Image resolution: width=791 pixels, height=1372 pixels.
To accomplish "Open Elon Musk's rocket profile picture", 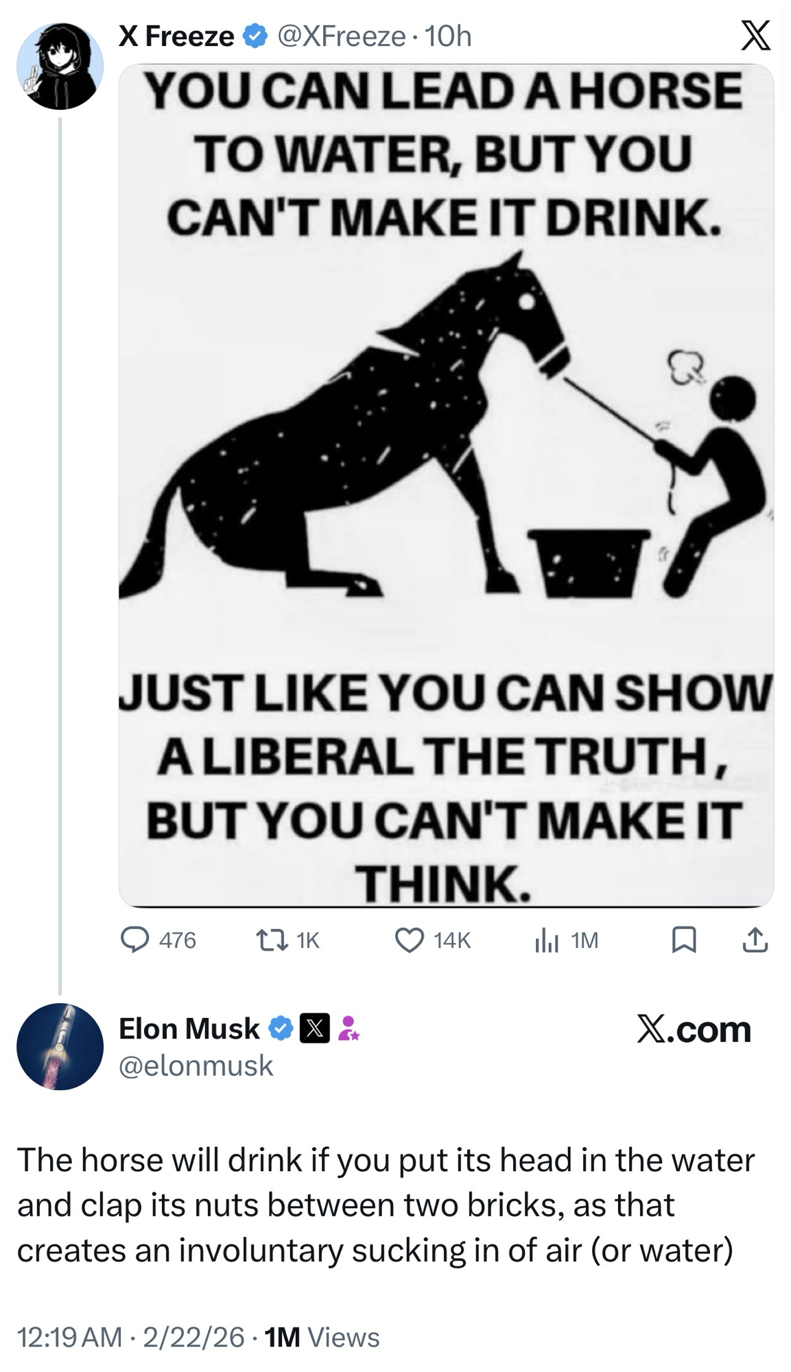I will (x=60, y=1046).
